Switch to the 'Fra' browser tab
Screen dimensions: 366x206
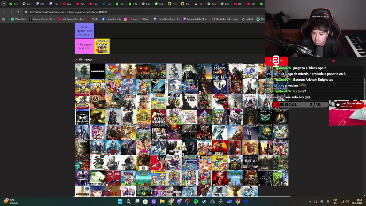pos(120,4)
